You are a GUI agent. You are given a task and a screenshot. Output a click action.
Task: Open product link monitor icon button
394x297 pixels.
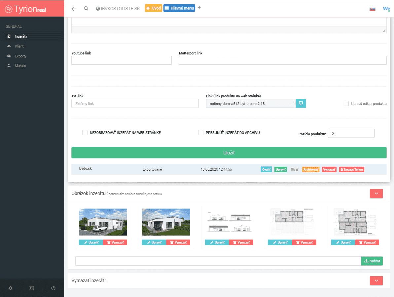pyautogui.click(x=301, y=103)
